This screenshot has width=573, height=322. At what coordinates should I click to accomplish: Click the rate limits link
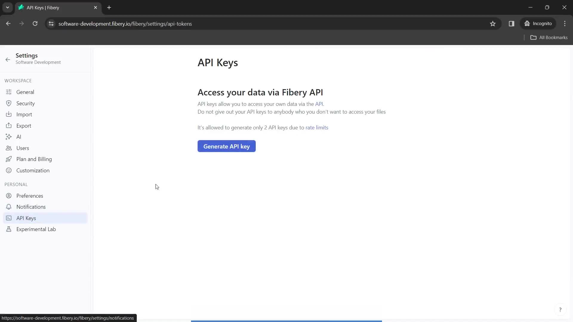[318, 127]
